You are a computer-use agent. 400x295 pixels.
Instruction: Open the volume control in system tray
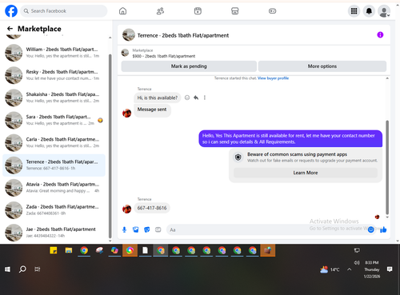[357, 263]
